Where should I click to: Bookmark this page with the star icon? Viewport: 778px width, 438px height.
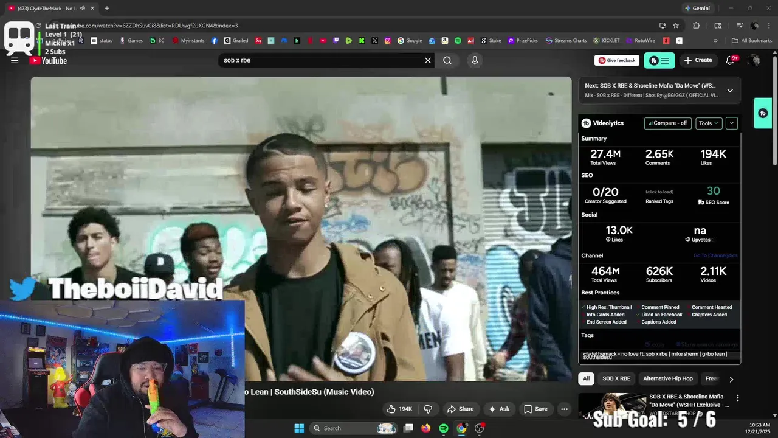[x=676, y=26]
